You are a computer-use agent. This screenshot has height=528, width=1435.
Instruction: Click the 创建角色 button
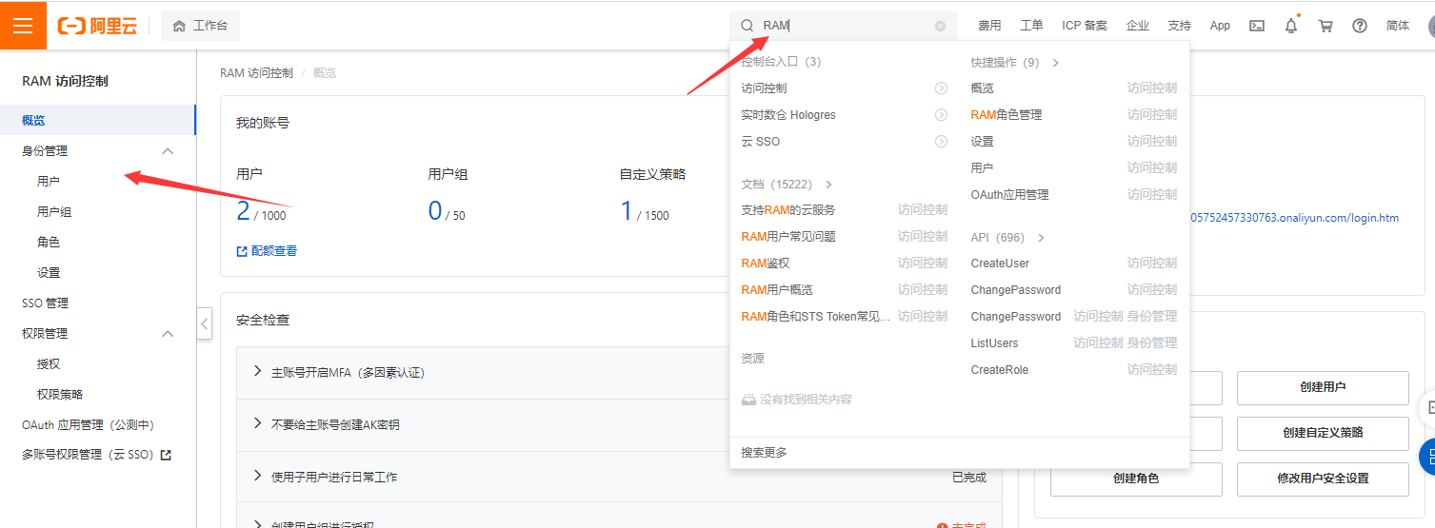tap(1136, 479)
